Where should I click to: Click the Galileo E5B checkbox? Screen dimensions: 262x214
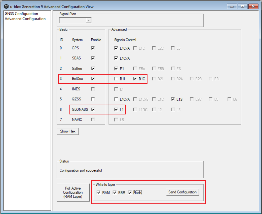[x=154, y=69]
